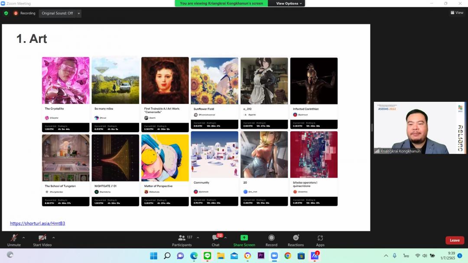Expand audio options arrow beside Unmute
Viewport: 468px width, 263px height.
[x=23, y=237]
